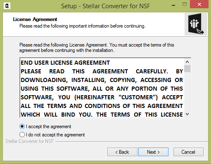Viewport: 211px width, 164px height.
Task: Cancel the installation
Action: (188, 152)
